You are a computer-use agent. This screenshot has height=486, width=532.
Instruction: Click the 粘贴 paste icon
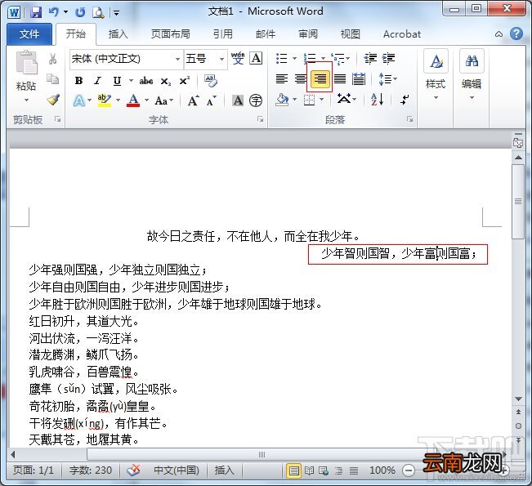[x=26, y=62]
